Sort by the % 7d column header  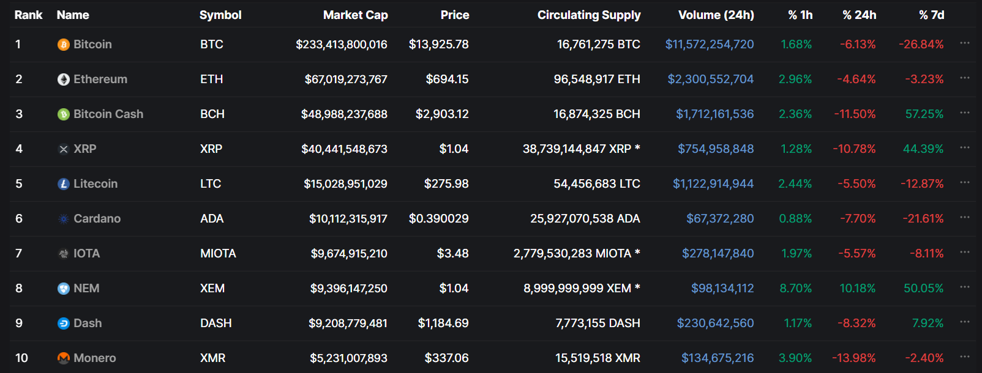coord(931,15)
